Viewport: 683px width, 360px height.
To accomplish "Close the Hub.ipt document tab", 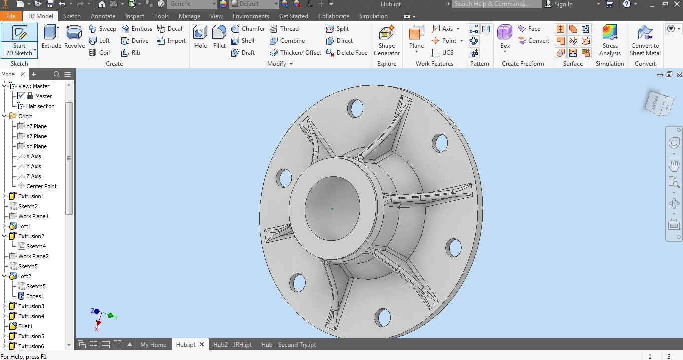I will tap(202, 345).
